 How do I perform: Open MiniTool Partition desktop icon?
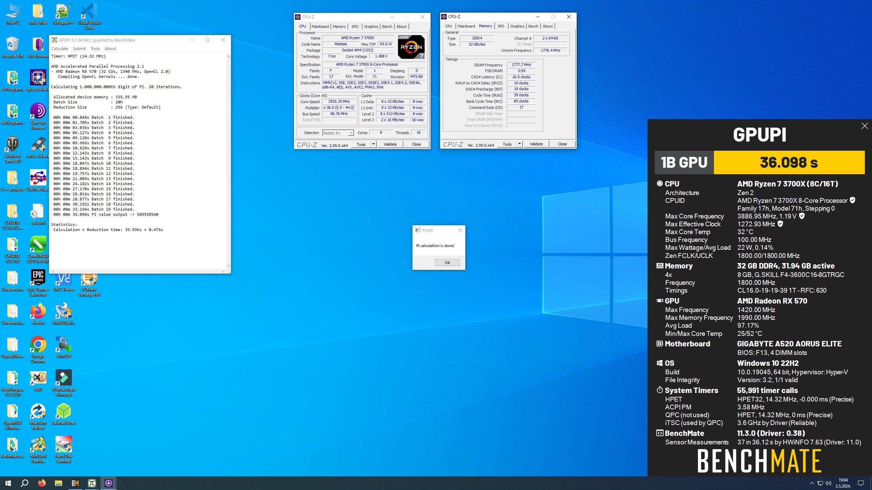[x=38, y=450]
